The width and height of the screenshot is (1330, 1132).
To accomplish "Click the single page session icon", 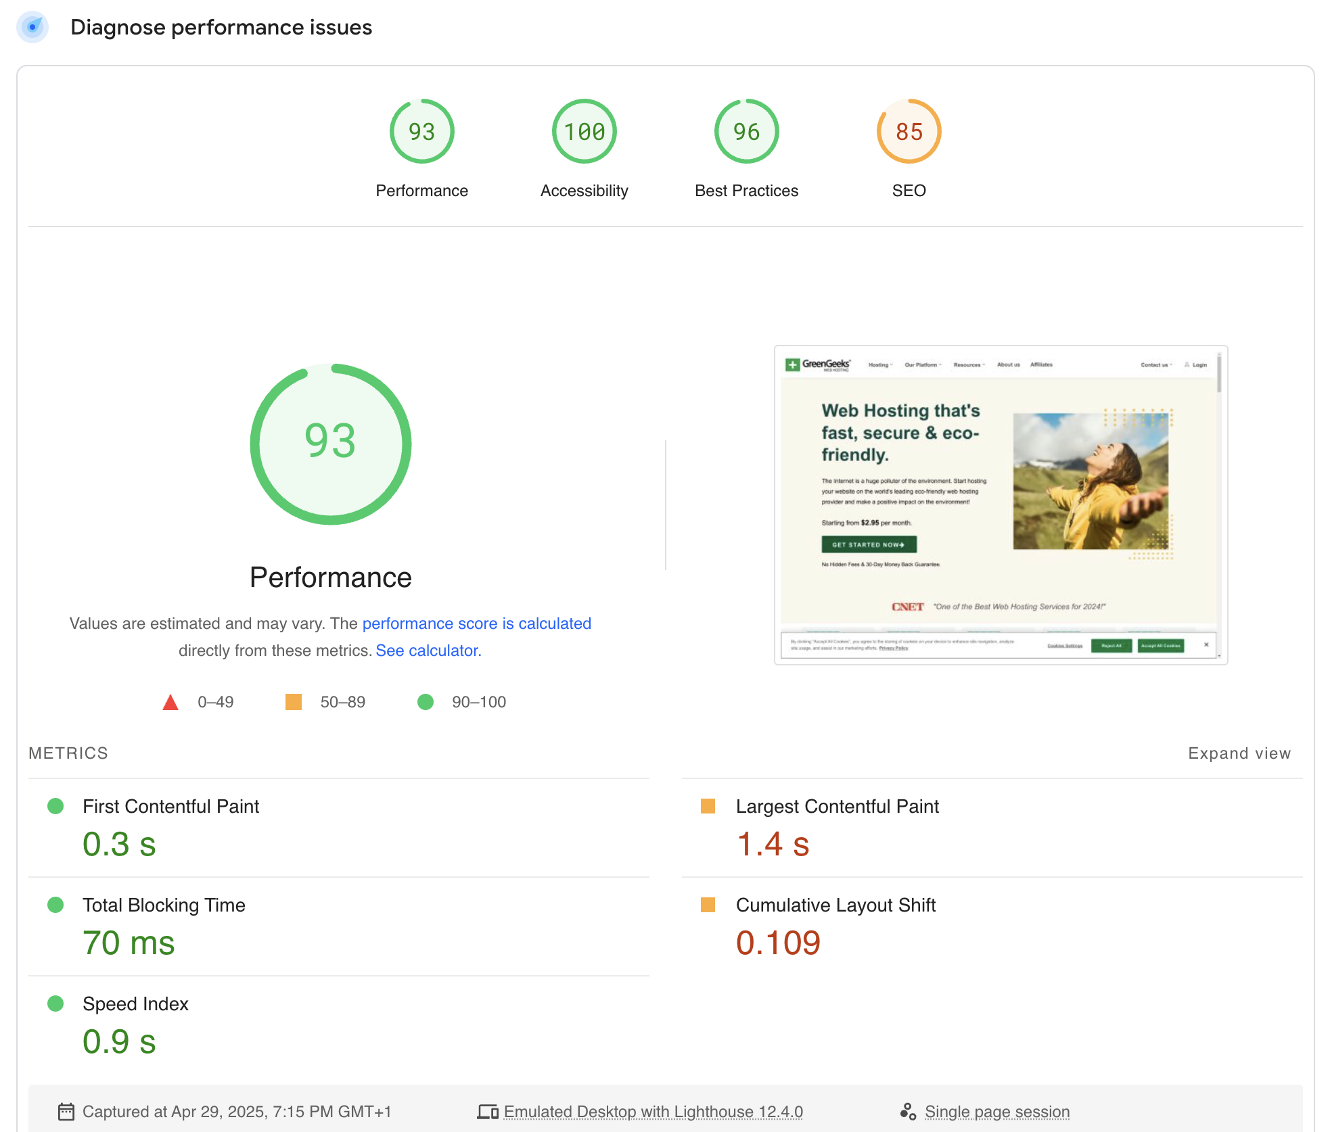I will [x=908, y=1112].
